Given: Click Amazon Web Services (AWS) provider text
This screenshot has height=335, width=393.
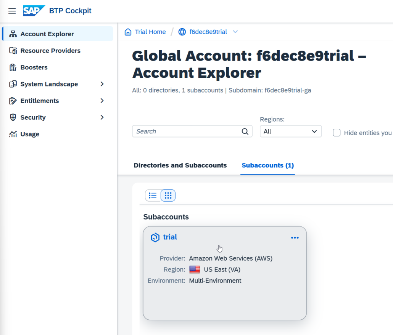Looking at the screenshot, I should click(230, 258).
